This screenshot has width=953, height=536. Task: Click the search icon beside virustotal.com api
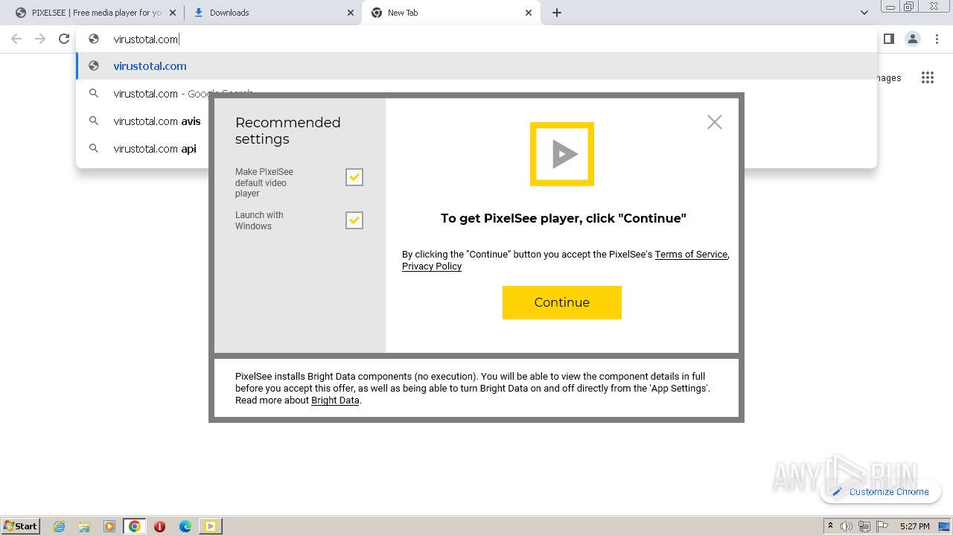point(94,149)
